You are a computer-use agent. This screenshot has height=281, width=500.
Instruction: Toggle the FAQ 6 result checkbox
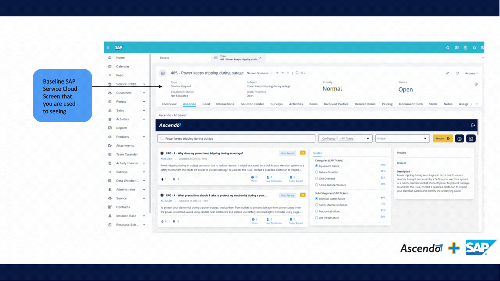pos(162,153)
